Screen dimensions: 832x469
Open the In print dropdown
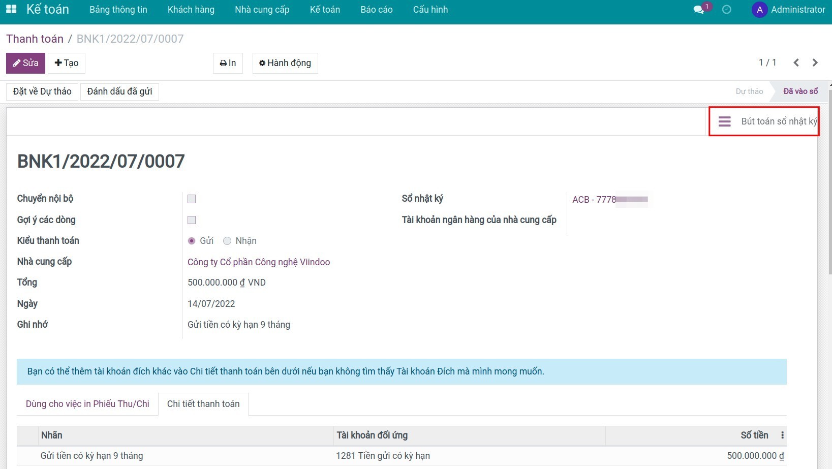[x=228, y=63]
